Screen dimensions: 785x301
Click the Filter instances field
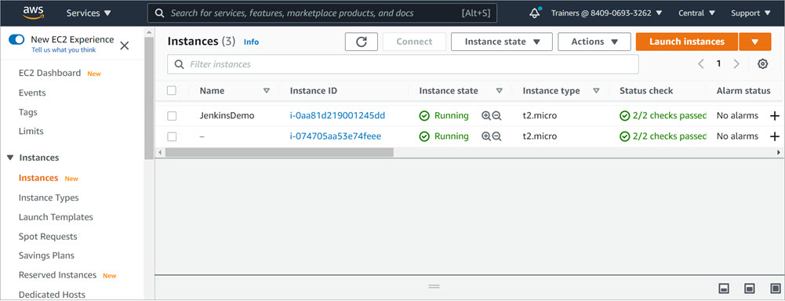(x=403, y=64)
